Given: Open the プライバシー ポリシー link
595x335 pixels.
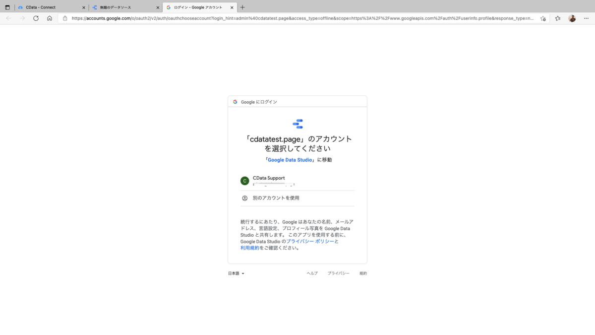Looking at the screenshot, I should pyautogui.click(x=310, y=241).
